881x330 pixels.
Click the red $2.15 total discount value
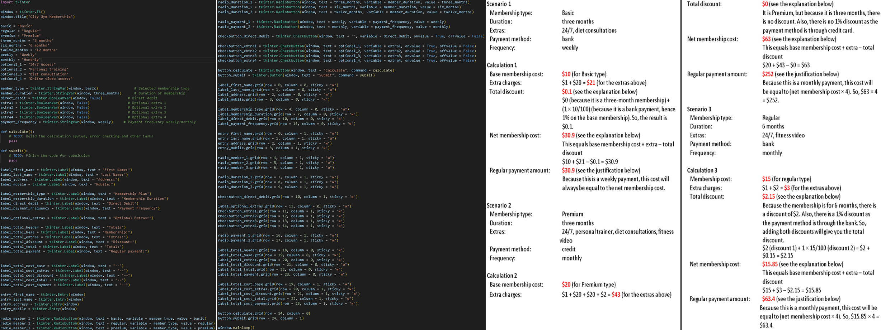point(768,196)
